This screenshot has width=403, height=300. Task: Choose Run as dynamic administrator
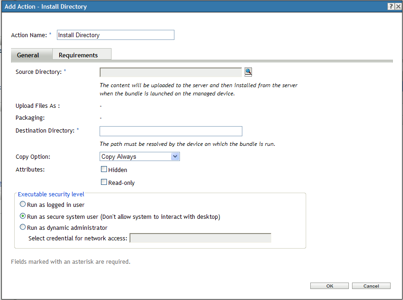pos(22,227)
